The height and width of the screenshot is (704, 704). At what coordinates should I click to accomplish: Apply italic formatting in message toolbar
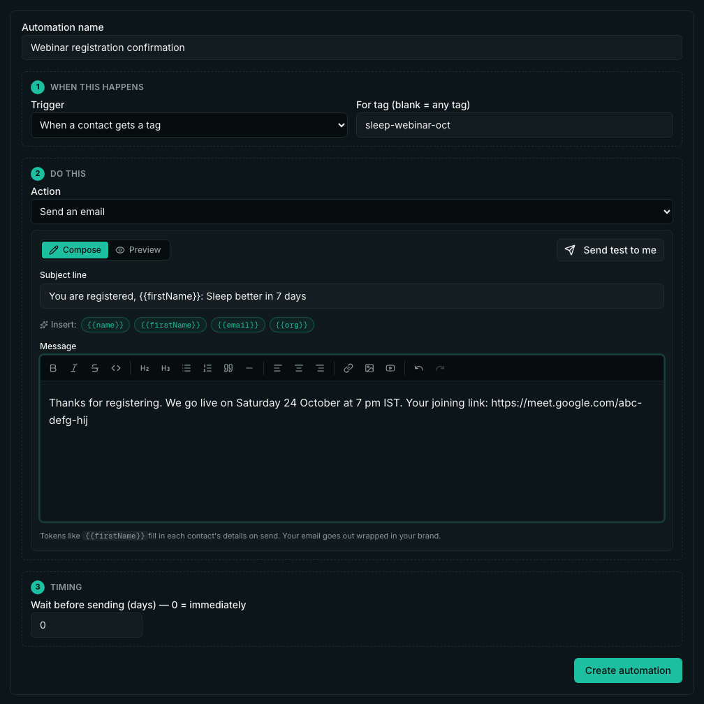(x=73, y=368)
